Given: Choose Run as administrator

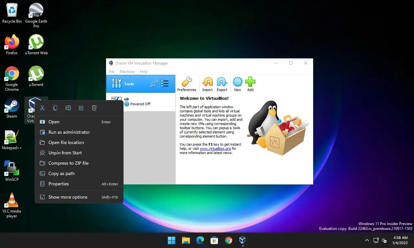Looking at the screenshot, I should 79,132.
